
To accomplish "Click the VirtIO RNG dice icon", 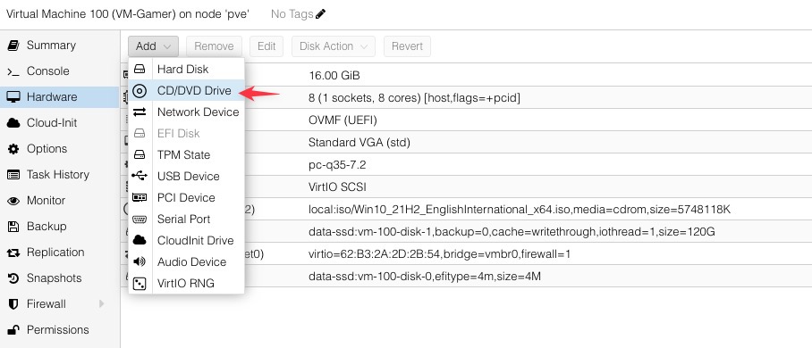I will pyautogui.click(x=140, y=284).
